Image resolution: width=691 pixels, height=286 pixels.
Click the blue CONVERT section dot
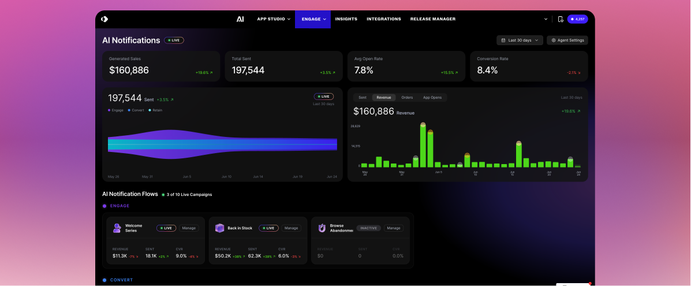104,280
